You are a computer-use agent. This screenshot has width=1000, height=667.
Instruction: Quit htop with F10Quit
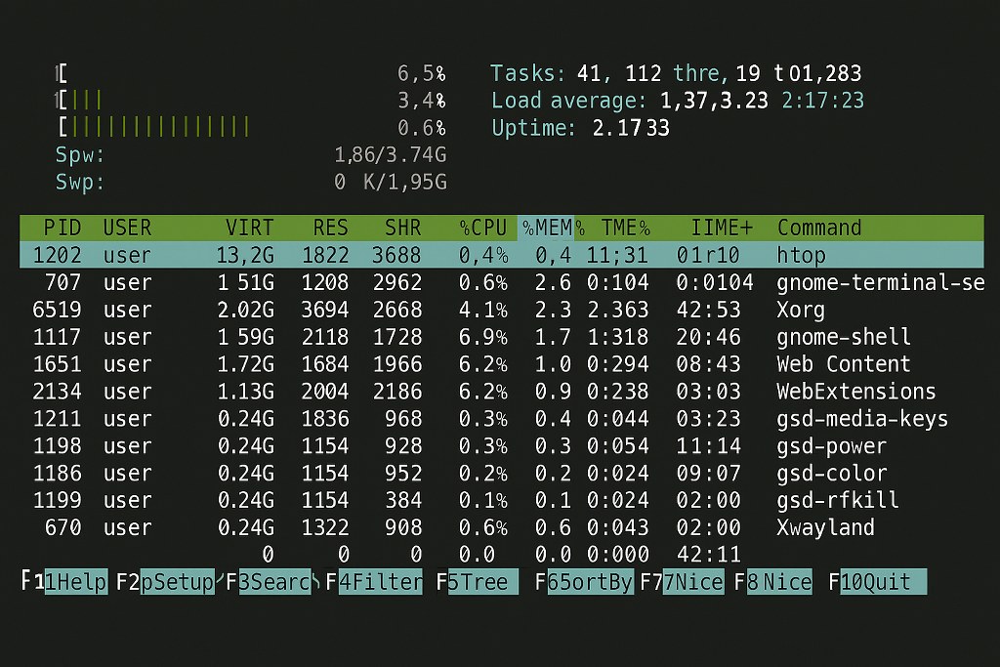[883, 582]
